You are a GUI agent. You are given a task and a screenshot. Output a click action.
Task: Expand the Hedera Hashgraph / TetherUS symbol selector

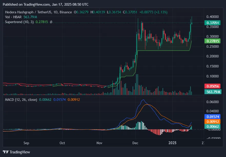[28, 12]
